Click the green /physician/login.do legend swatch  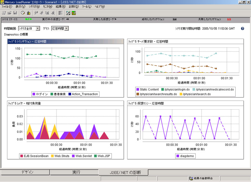tap(163, 90)
